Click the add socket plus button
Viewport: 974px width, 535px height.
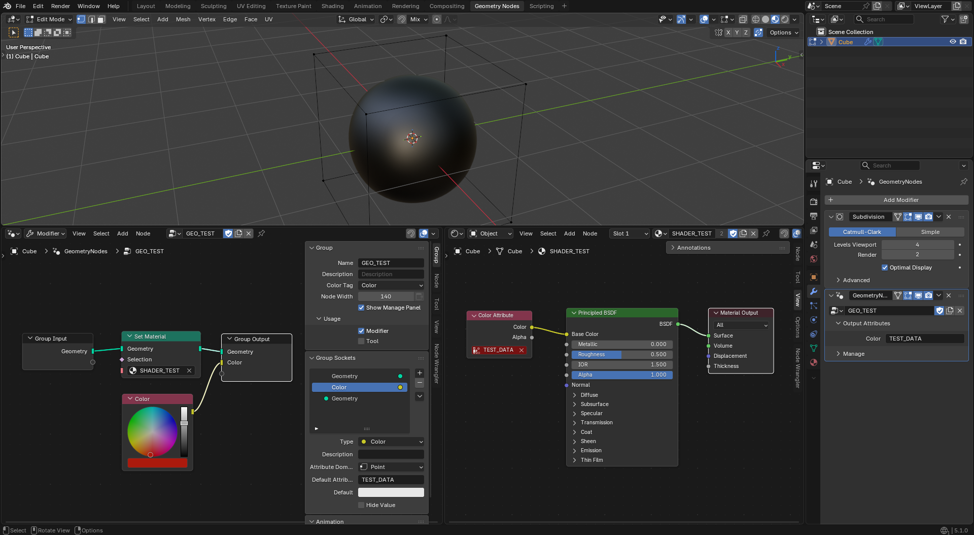420,373
